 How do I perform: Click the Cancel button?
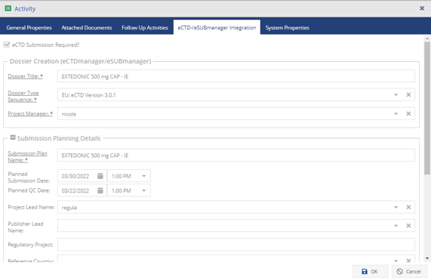pyautogui.click(x=409, y=271)
